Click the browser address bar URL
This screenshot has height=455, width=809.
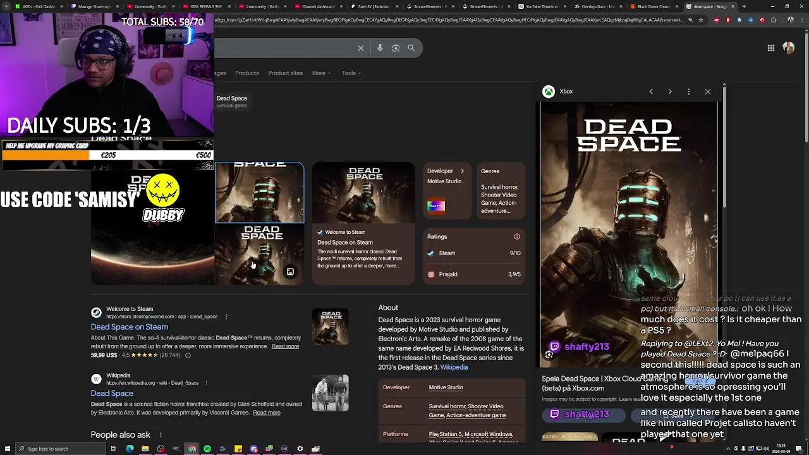pos(449,20)
